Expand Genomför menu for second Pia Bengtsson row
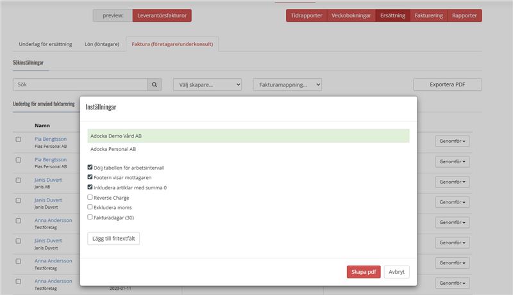The image size is (513, 295). coord(452,161)
